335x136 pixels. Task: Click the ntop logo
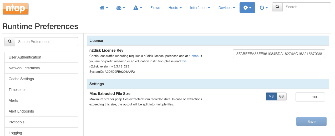click(x=16, y=9)
